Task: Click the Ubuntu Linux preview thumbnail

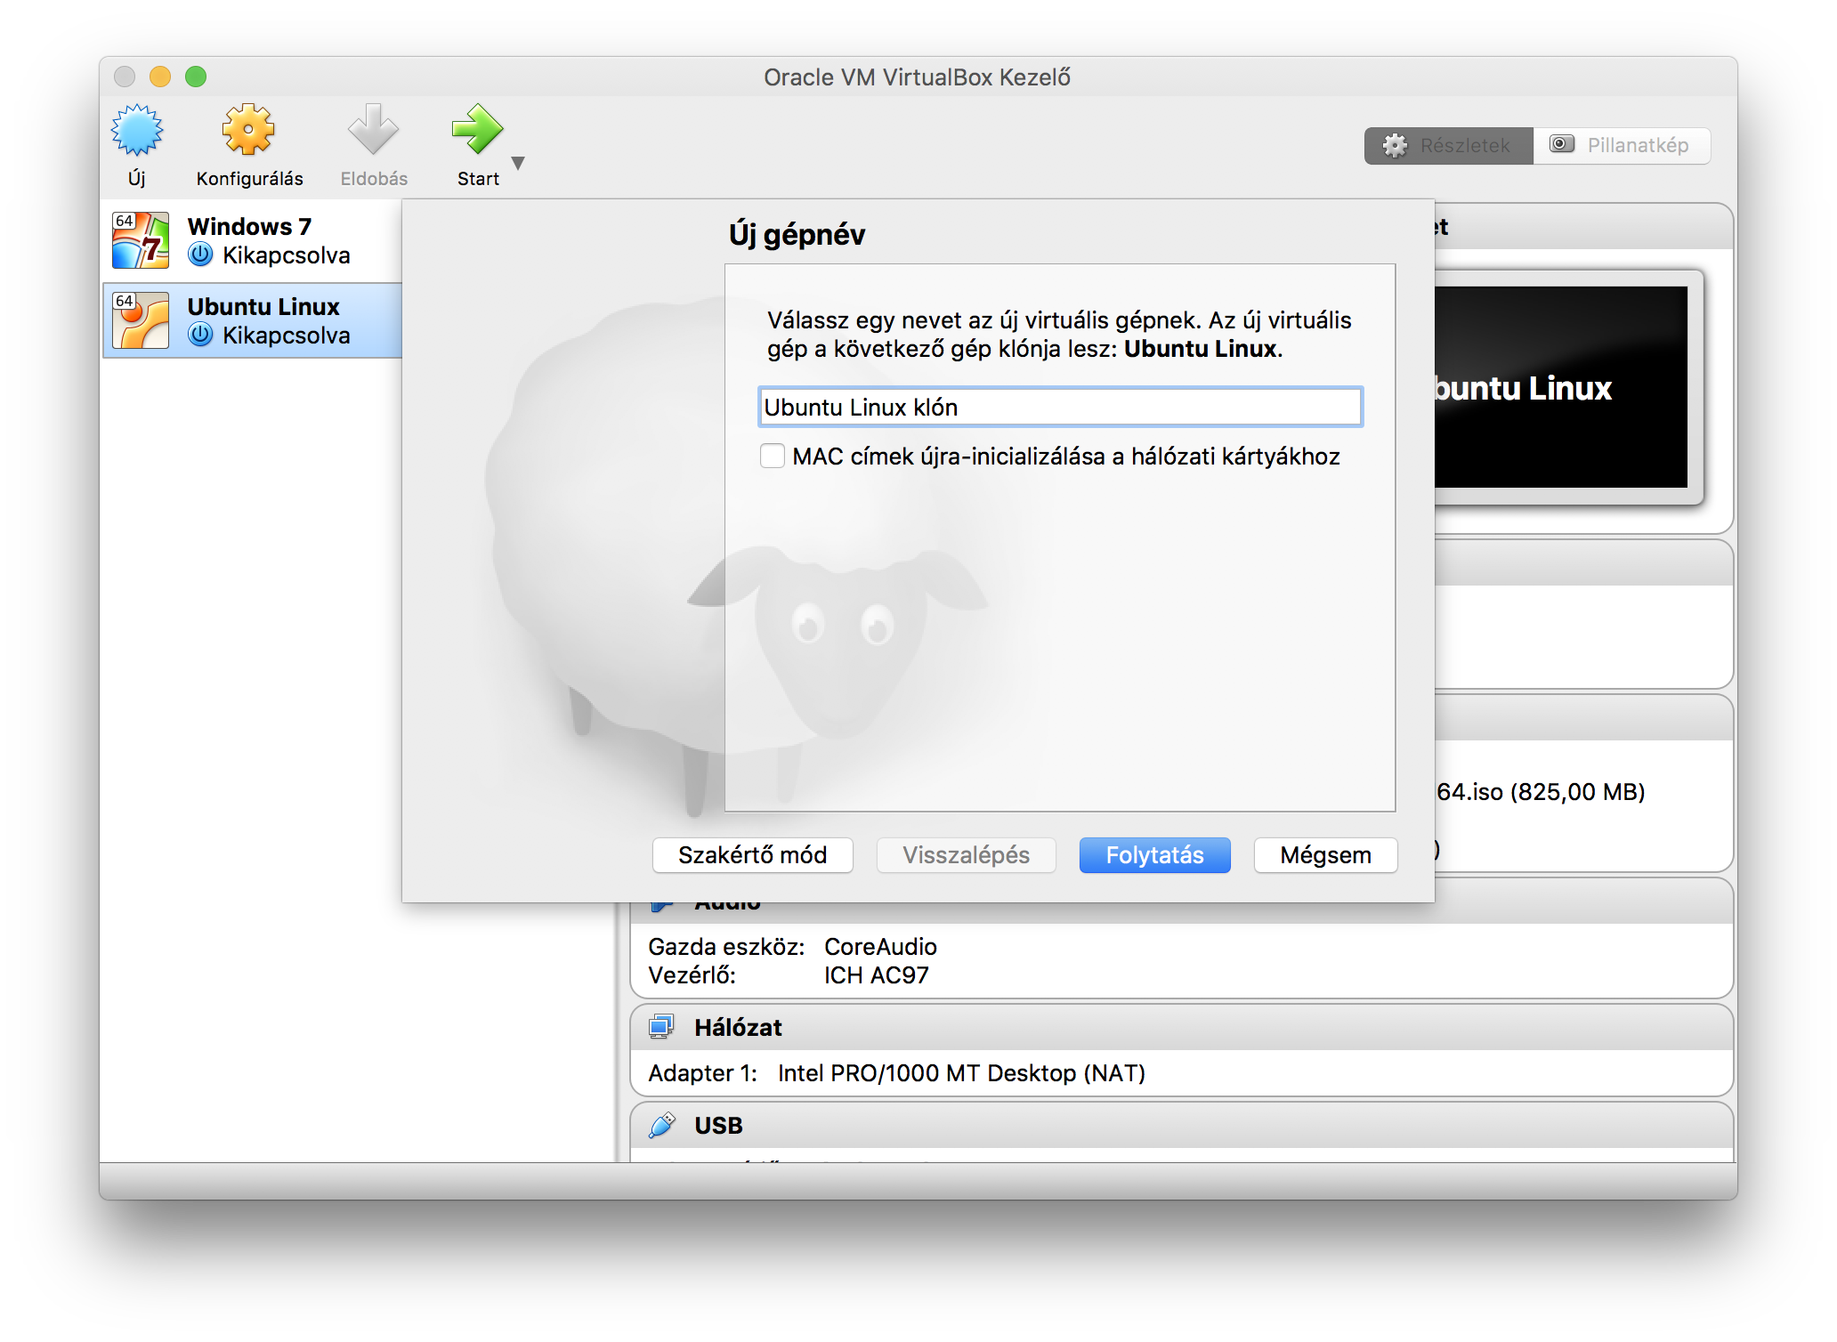Action: tap(1562, 387)
